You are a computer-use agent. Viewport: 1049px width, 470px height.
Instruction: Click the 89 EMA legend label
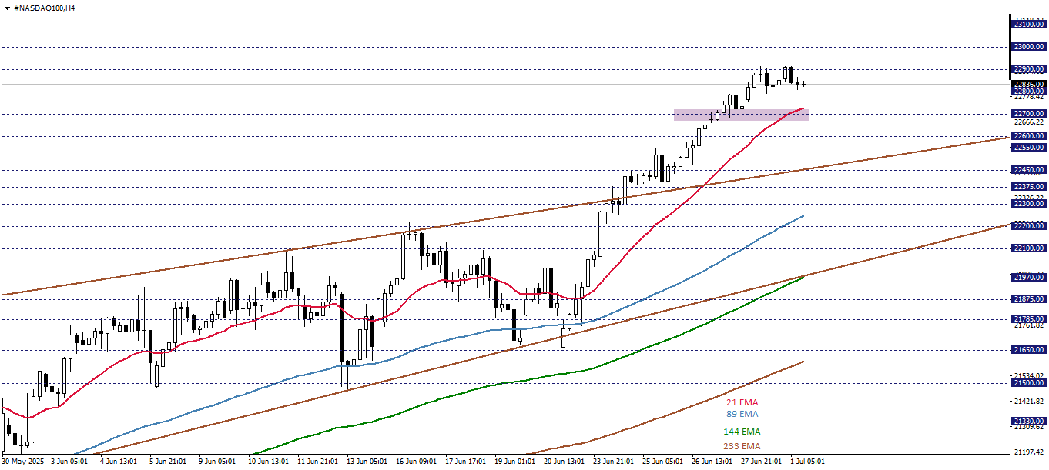coord(742,414)
